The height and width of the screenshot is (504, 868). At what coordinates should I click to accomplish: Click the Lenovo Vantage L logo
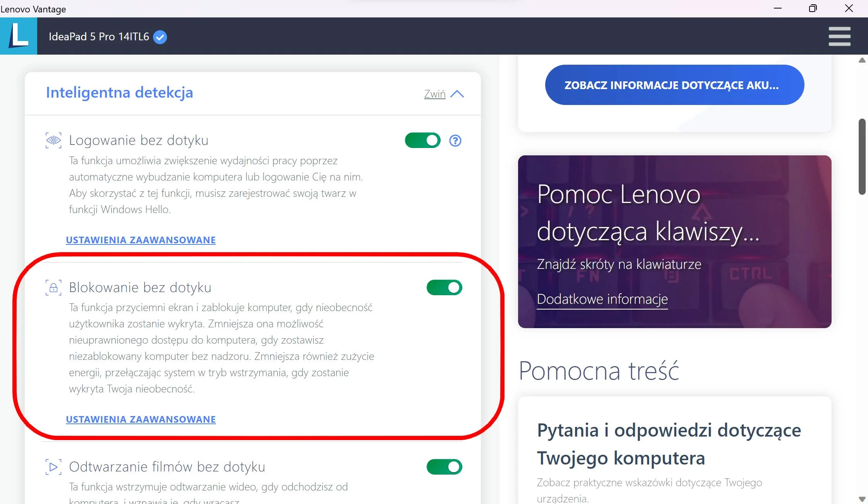tap(19, 36)
